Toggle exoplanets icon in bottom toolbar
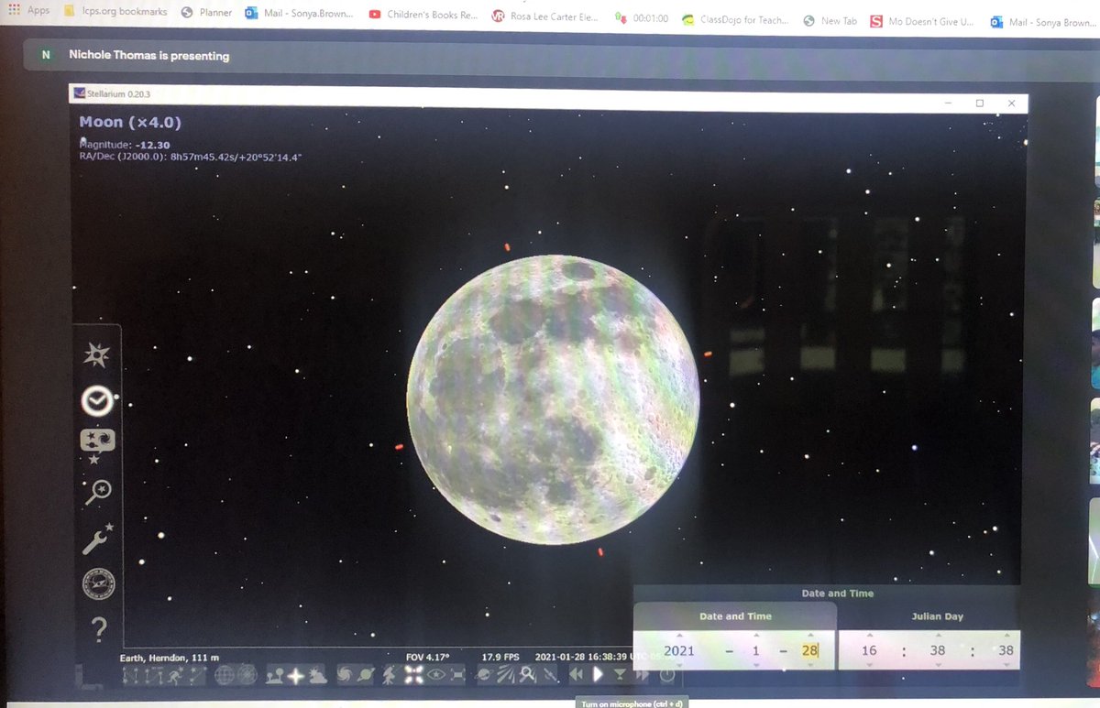Viewport: 1100px width, 708px height. (484, 675)
